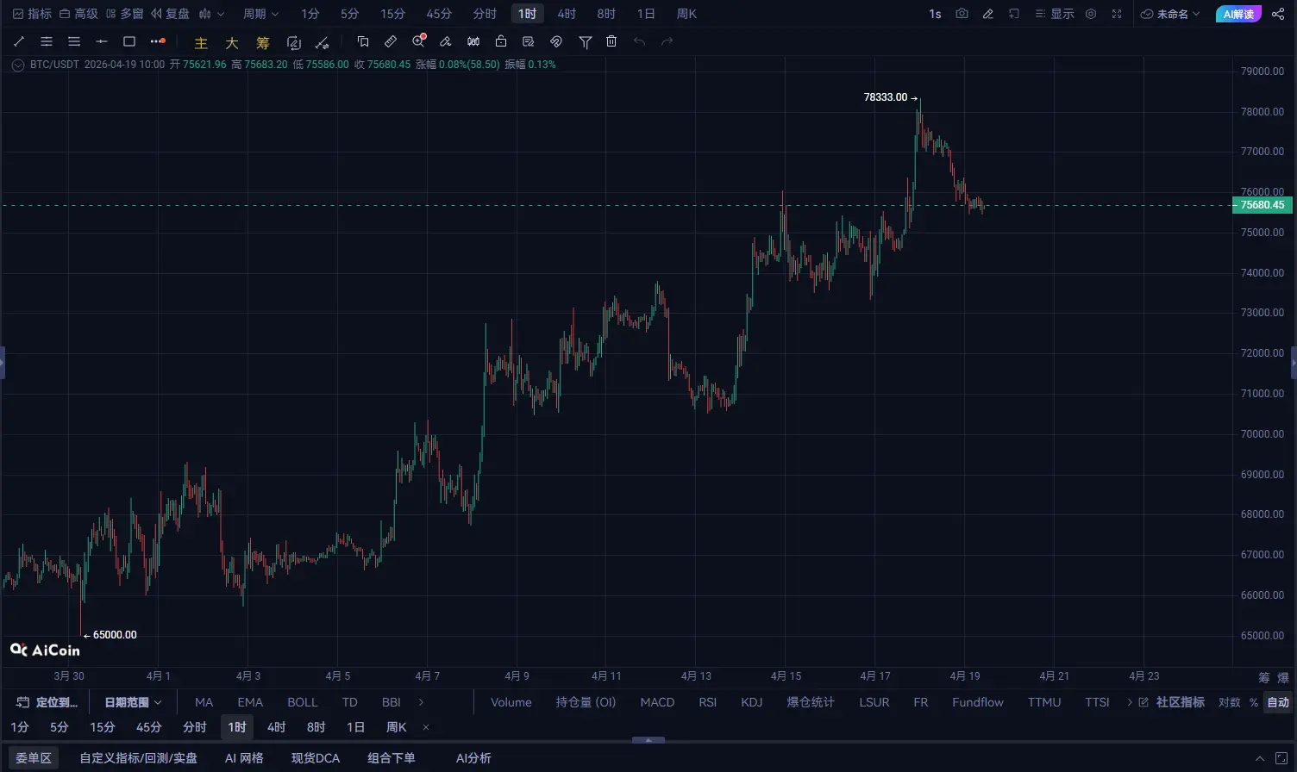Screen dimensions: 1297x772
Task: Click the AI解读 button
Action: (1238, 14)
